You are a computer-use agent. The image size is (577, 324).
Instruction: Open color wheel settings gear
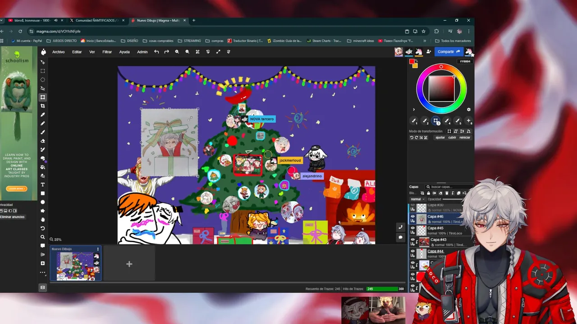tap(468, 109)
